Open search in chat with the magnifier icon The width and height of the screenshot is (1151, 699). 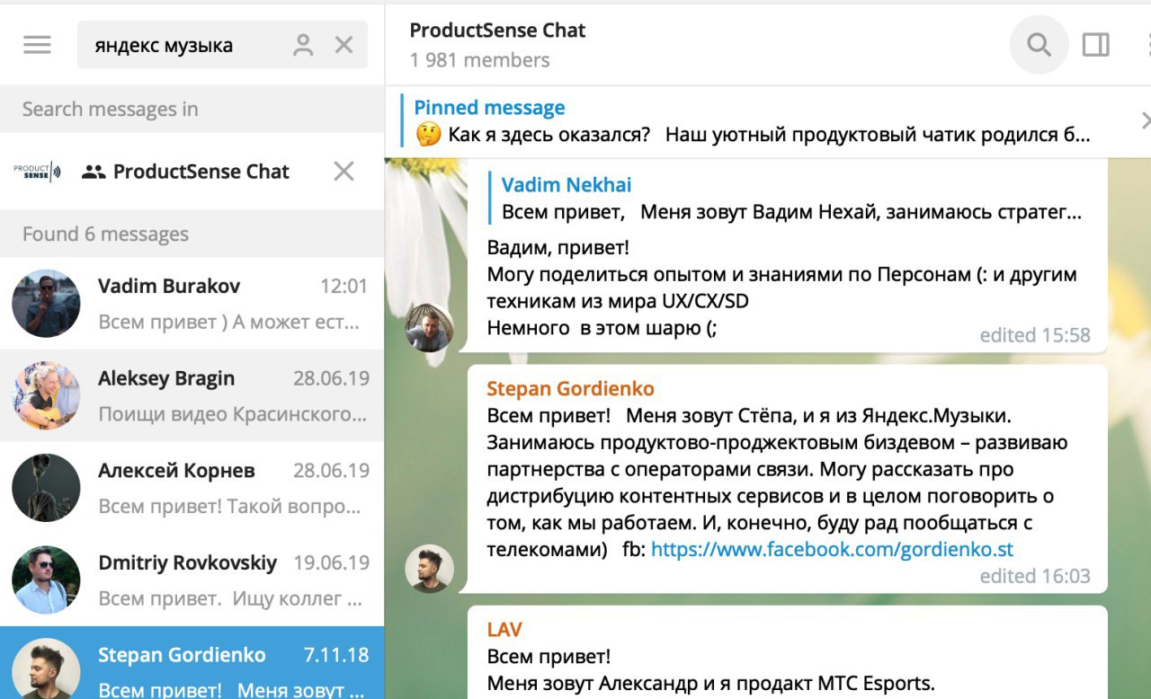click(x=1039, y=45)
